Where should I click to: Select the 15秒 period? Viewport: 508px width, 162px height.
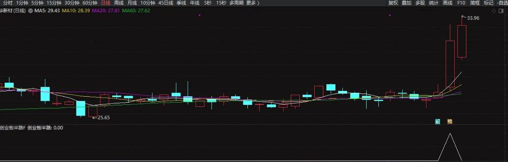coord(221,3)
